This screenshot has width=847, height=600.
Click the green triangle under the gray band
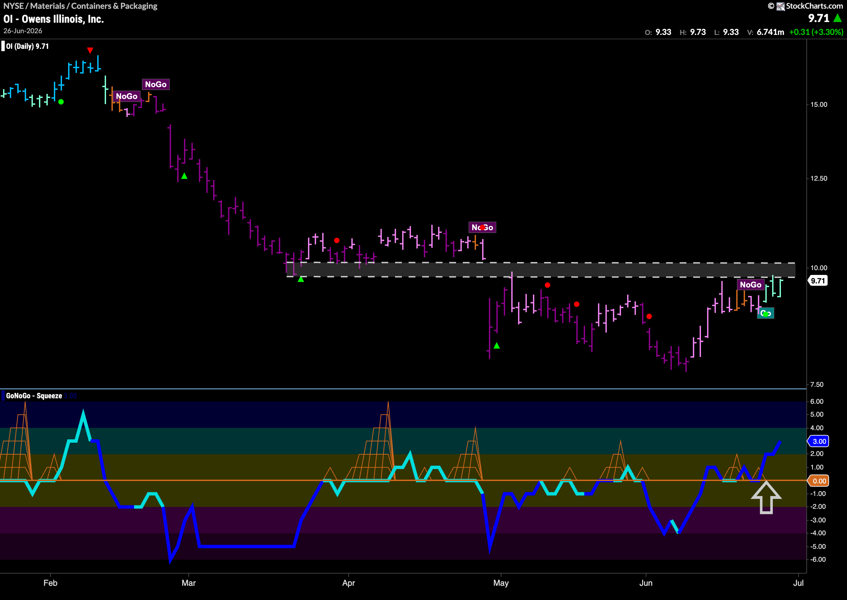coord(301,279)
